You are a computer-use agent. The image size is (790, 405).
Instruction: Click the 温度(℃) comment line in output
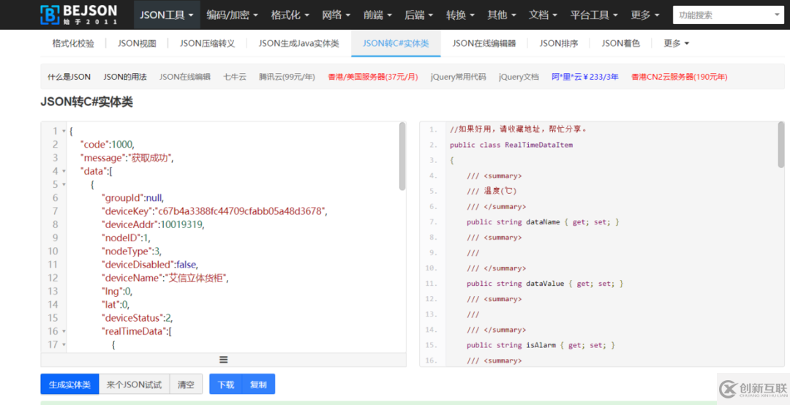(492, 192)
